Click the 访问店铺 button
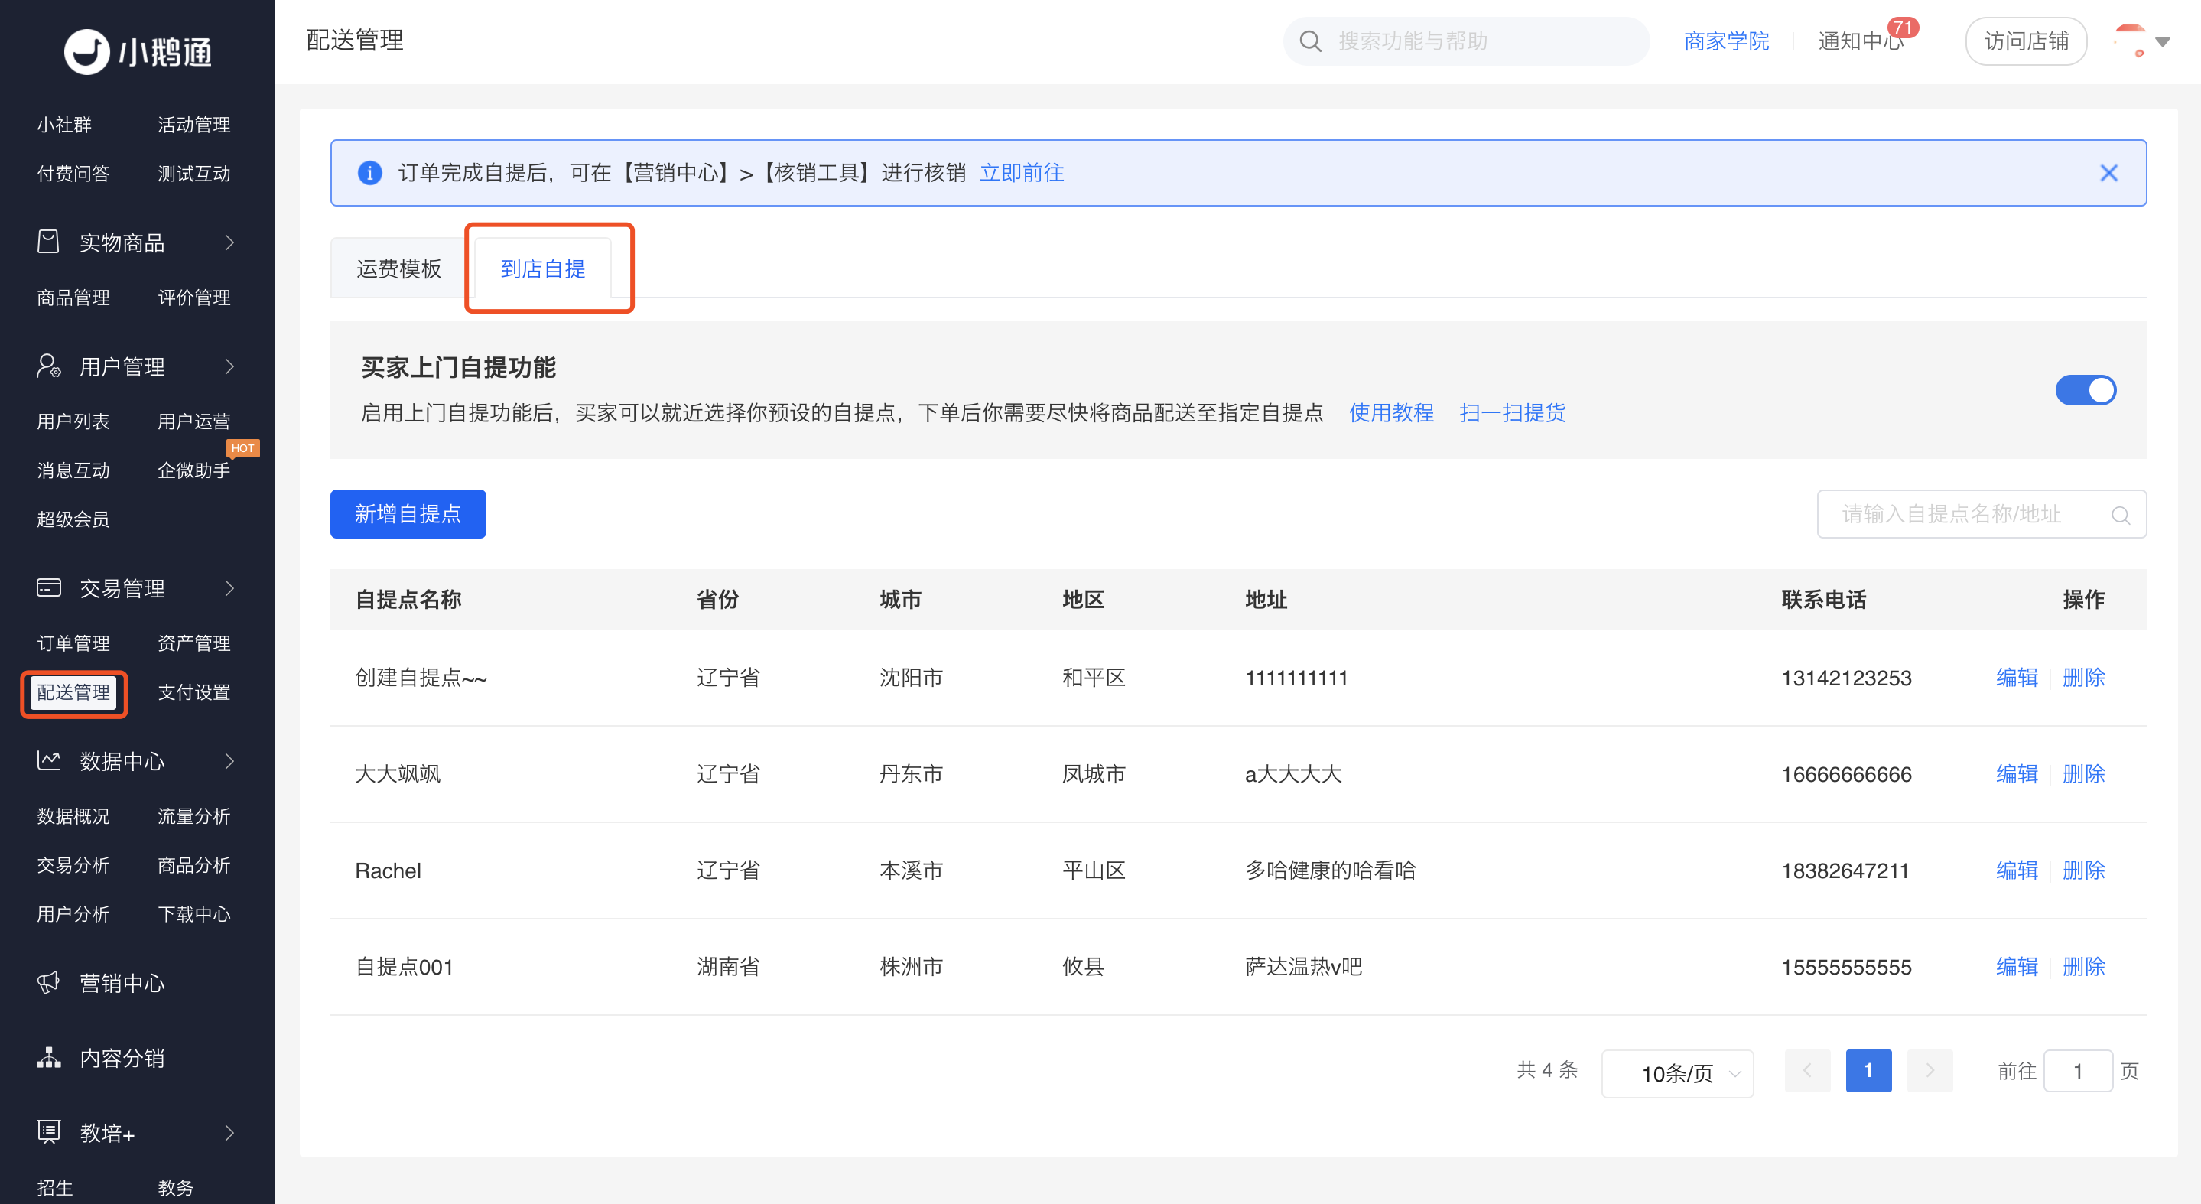The height and width of the screenshot is (1204, 2201). 2025,41
